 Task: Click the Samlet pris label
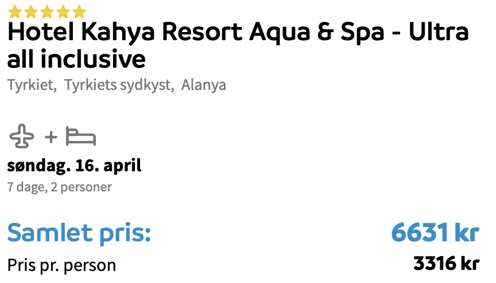[x=79, y=233]
